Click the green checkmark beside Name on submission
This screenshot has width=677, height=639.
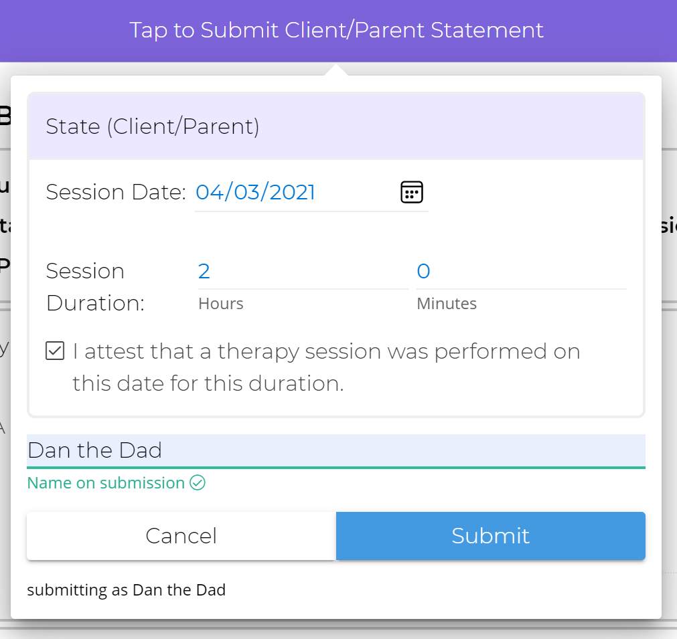click(x=198, y=483)
